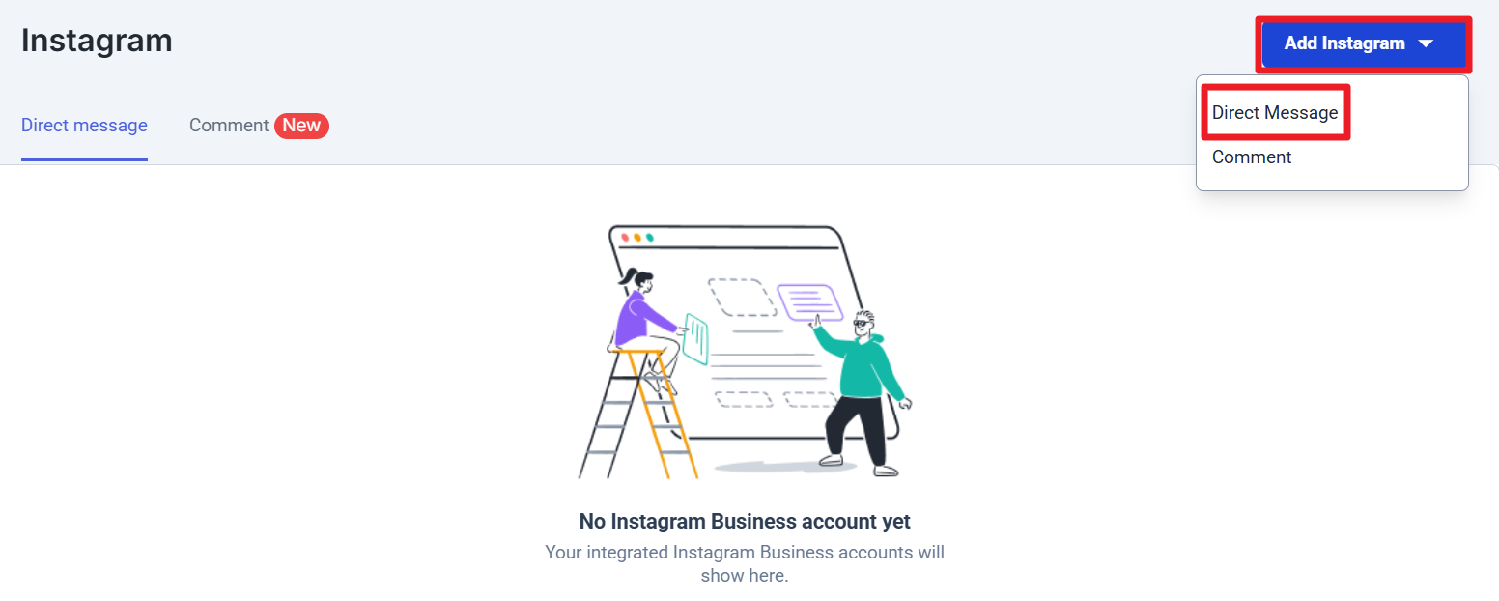Screen dimensions: 1499x601
Task: Click the integrated accounts description text
Action: (745, 564)
